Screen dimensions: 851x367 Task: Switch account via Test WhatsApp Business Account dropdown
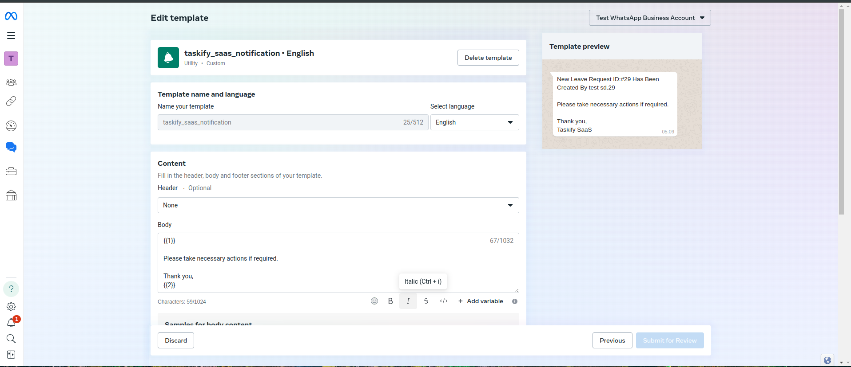coord(649,18)
